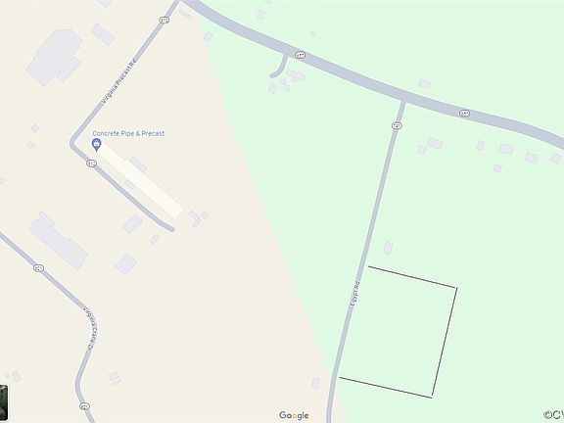Click inside the black outlined parcel near Egypt Rd
This screenshot has height=423, width=564.
click(x=399, y=332)
